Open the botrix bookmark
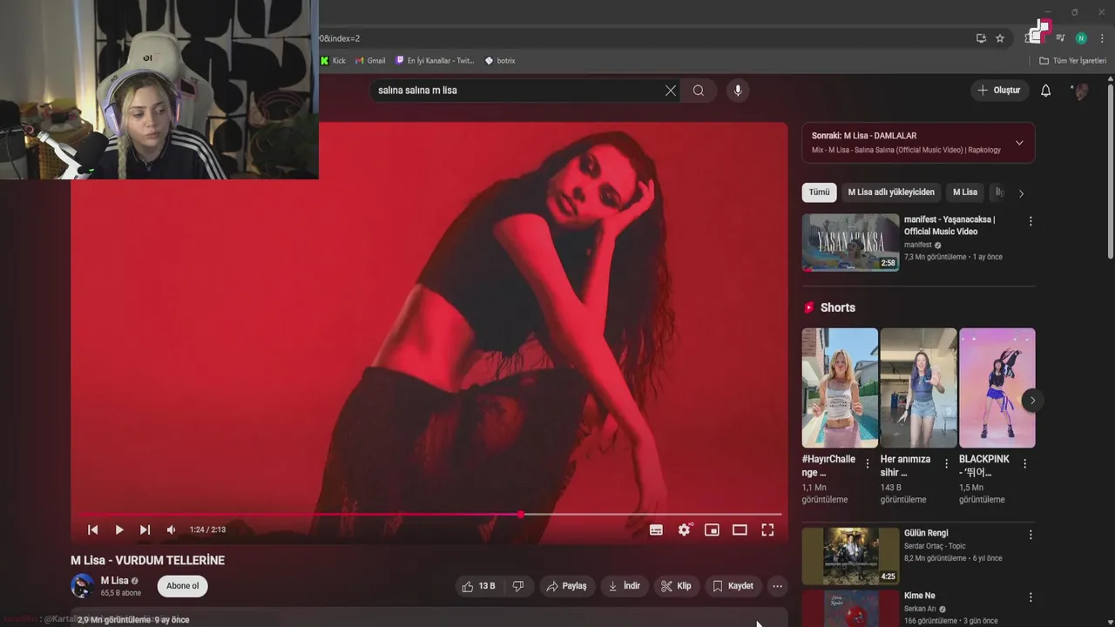This screenshot has height=627, width=1115. 500,61
